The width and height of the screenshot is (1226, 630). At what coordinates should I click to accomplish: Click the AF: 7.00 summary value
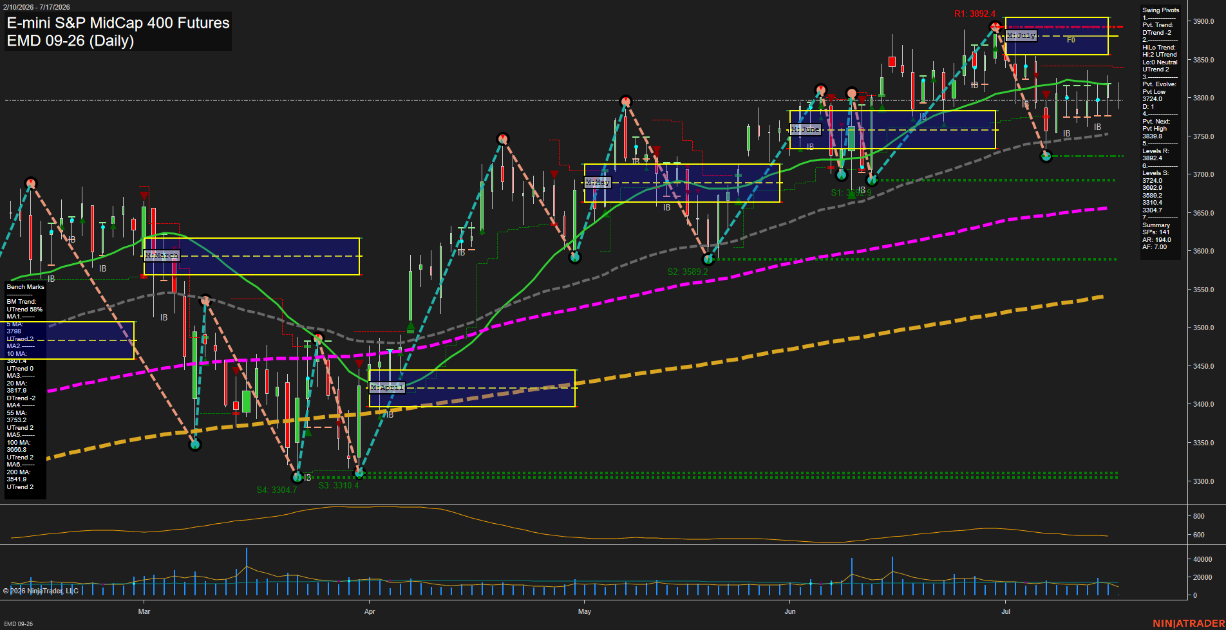pyautogui.click(x=1155, y=247)
